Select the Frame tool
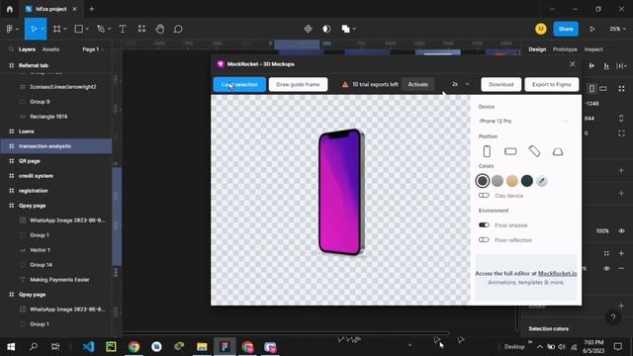This screenshot has width=633, height=356. 57,29
